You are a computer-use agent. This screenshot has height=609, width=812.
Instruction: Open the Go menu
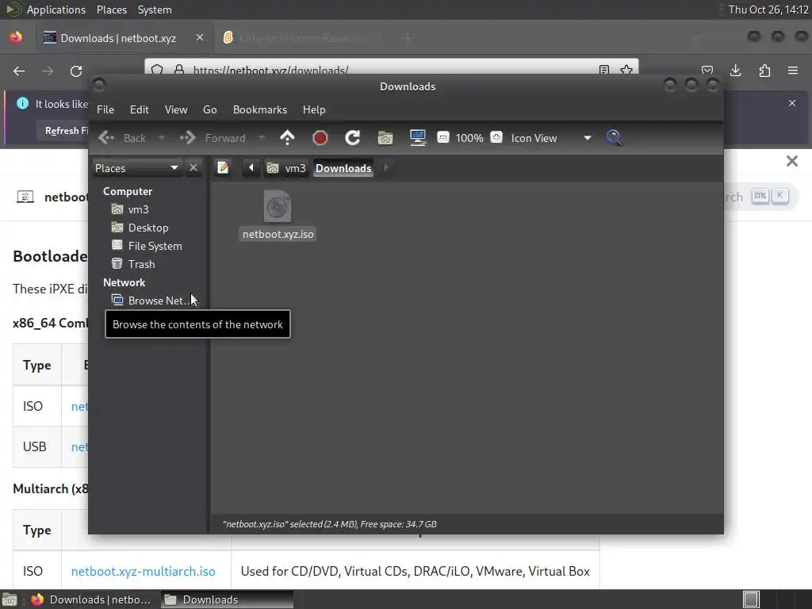tap(209, 109)
